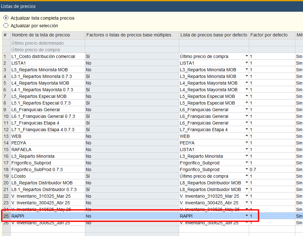
Task: Click price list name L4_Repartos Mayorista MOB in row 5
Action: [40, 83]
